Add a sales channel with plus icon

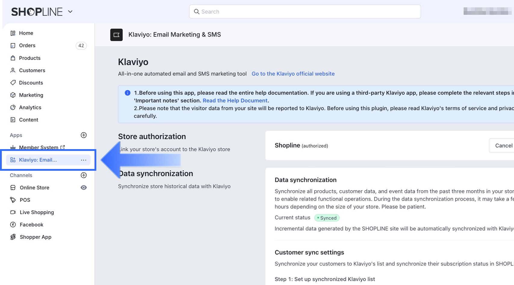click(84, 175)
